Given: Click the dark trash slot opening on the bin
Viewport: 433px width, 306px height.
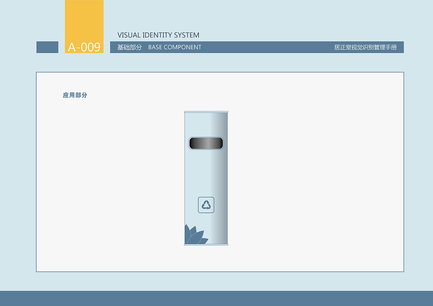Looking at the screenshot, I should 206,143.
